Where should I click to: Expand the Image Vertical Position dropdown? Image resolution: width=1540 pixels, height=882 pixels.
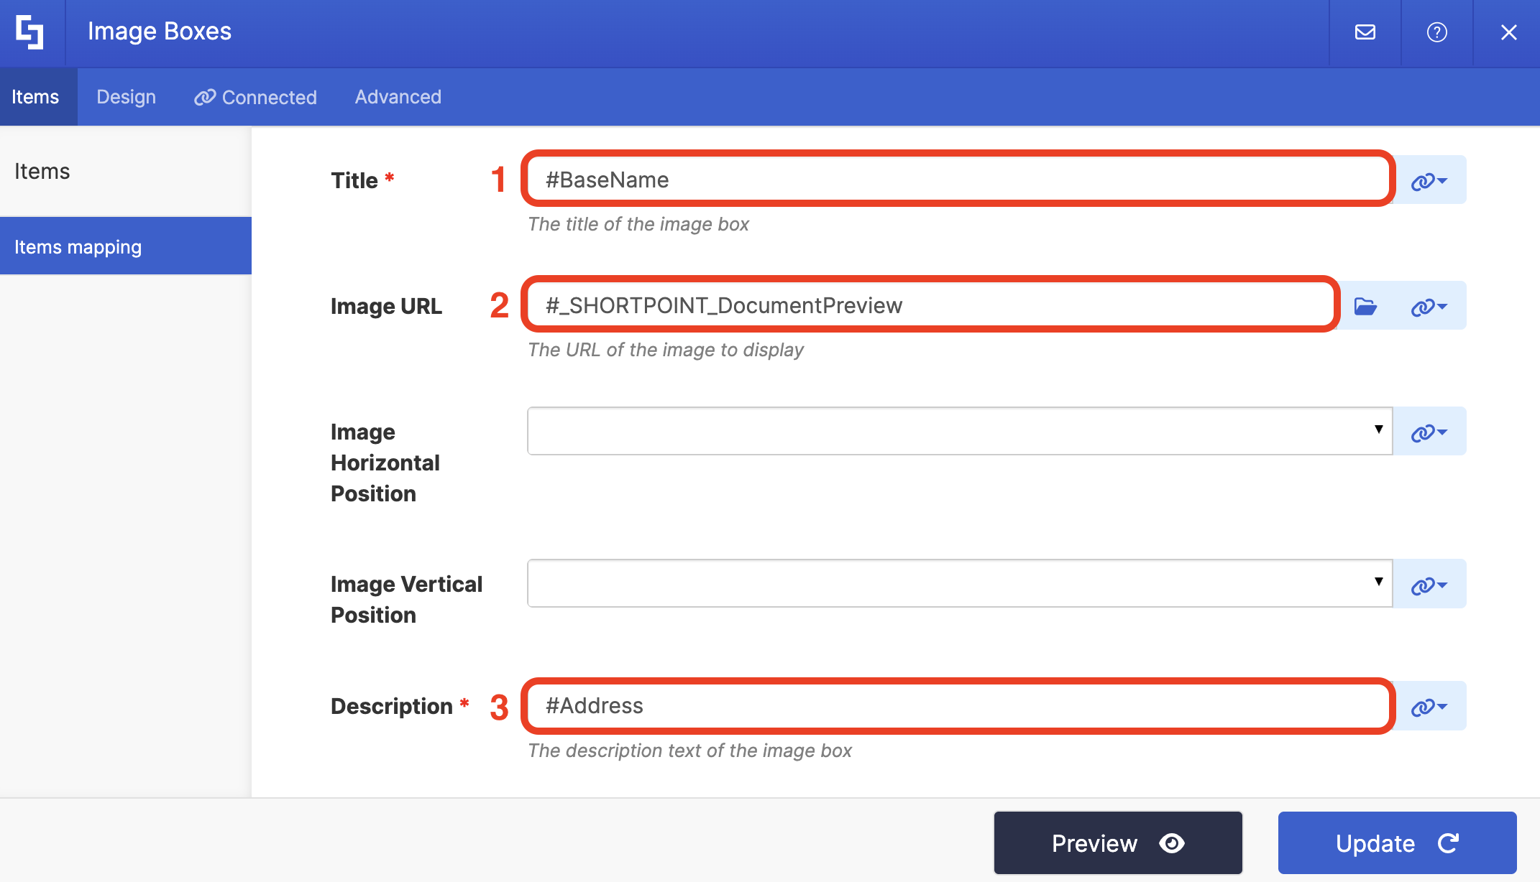tap(960, 583)
